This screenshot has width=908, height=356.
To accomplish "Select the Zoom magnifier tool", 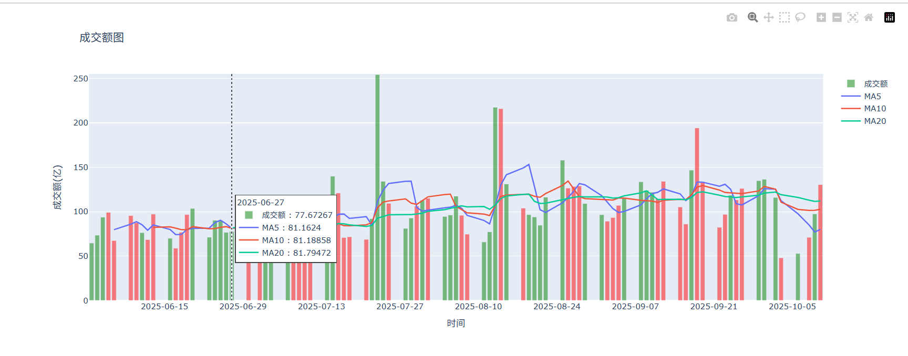I will (752, 18).
